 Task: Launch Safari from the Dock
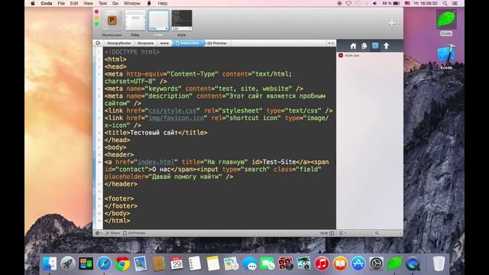click(104, 264)
